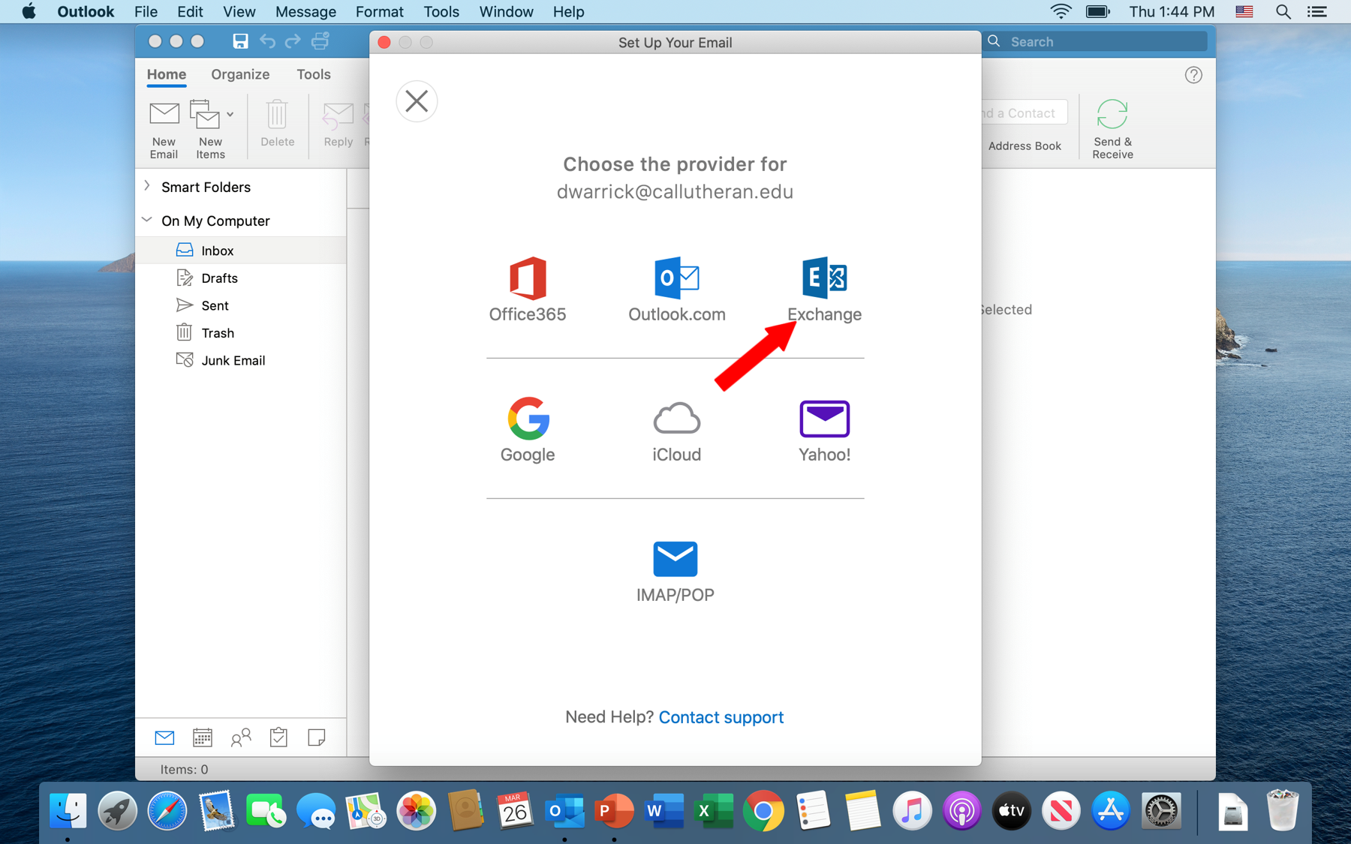
Task: Open Microsoft Excel from the Dock
Action: click(x=713, y=811)
